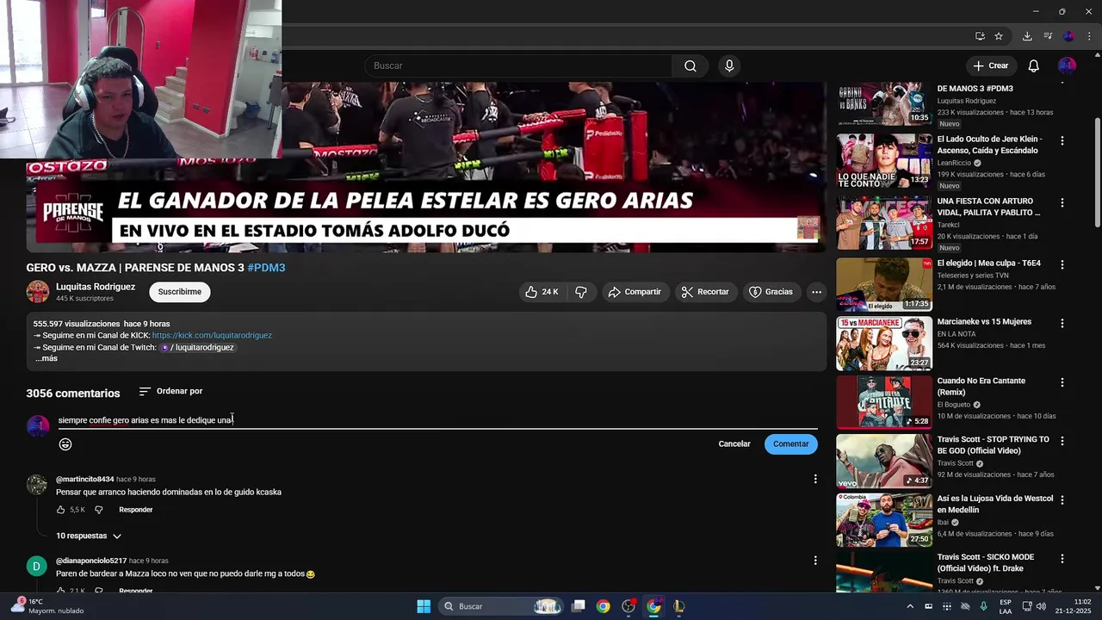Viewport: 1102px width, 620px height.
Task: Open menu for Marcianeke vs 15 Mujeres video
Action: click(x=1062, y=323)
